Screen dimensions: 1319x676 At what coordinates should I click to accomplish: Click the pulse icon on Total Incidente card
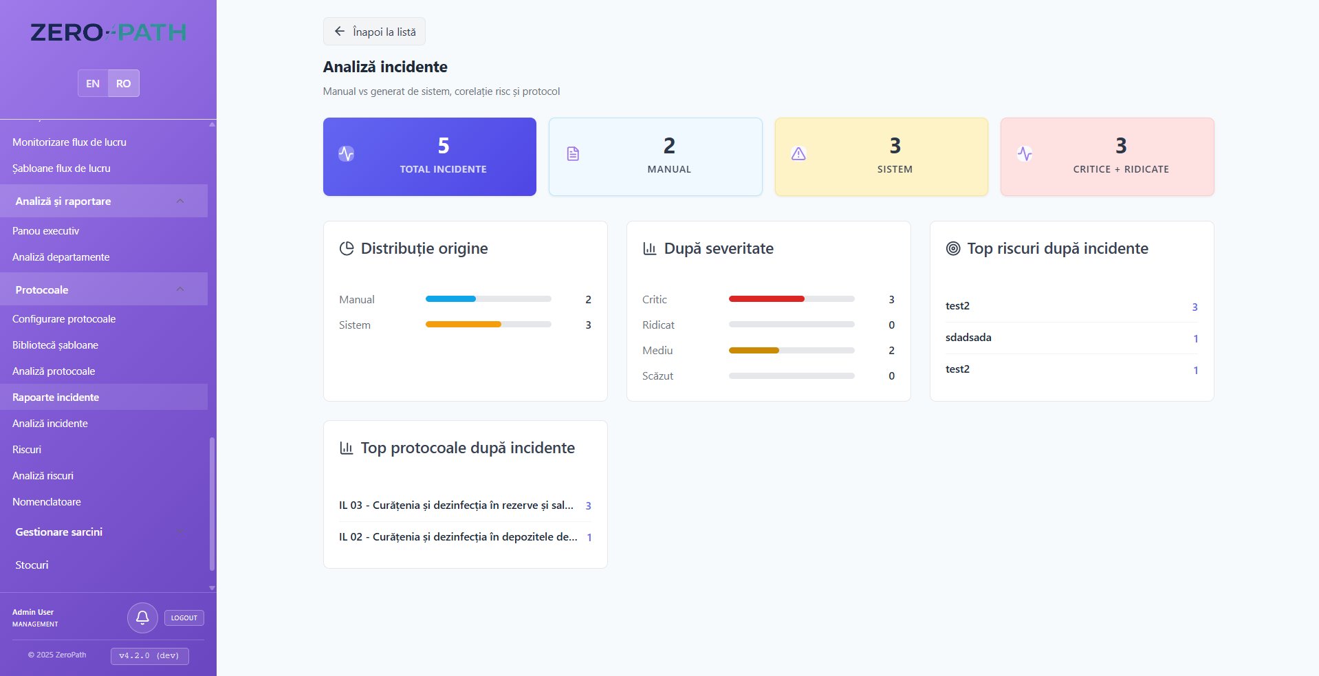coord(347,154)
